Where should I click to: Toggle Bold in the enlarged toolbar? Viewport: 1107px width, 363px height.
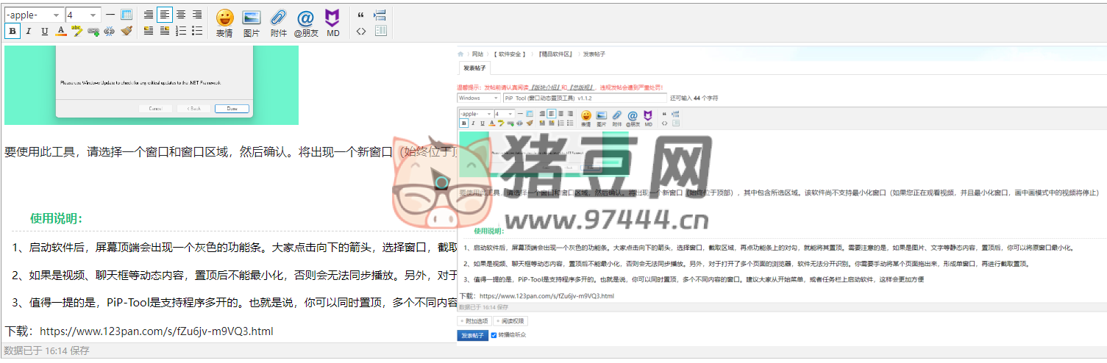[x=13, y=31]
